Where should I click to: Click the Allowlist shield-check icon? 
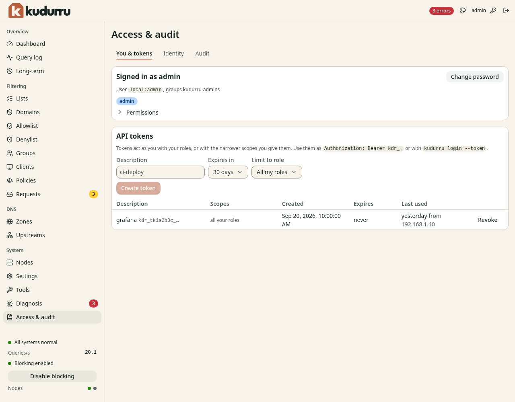pos(10,126)
